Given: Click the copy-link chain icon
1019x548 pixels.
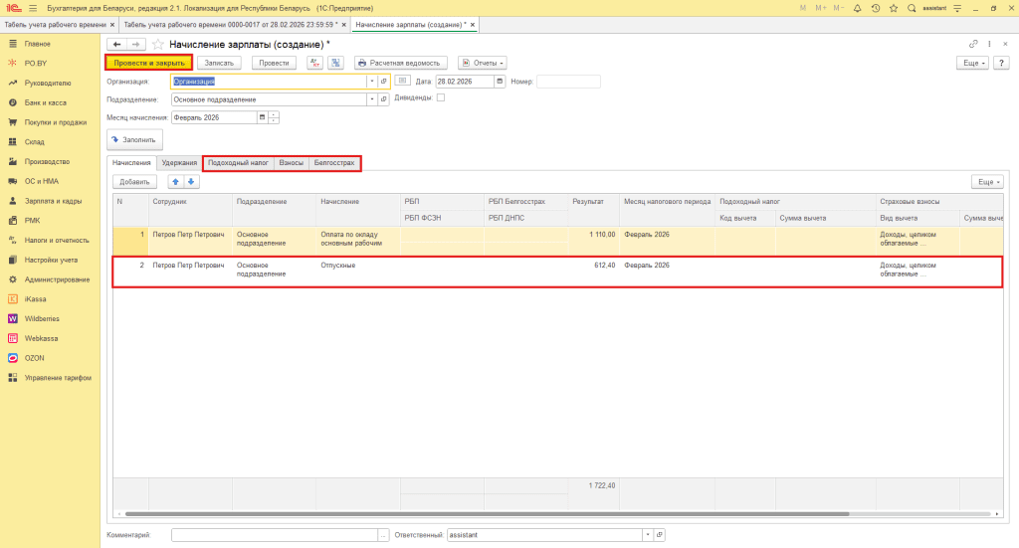Looking at the screenshot, I should click(x=973, y=45).
